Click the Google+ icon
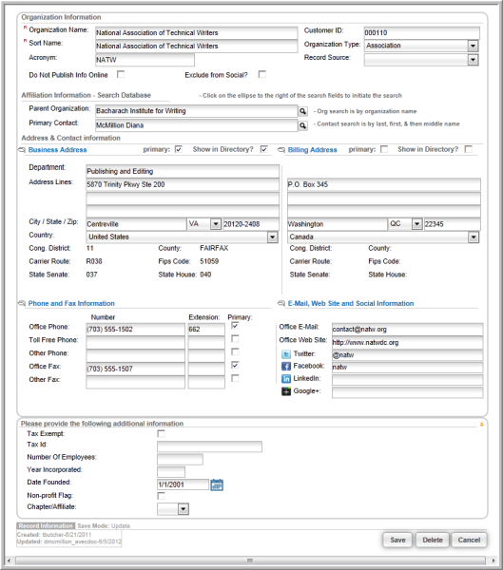The height and width of the screenshot is (570, 503). (x=286, y=391)
